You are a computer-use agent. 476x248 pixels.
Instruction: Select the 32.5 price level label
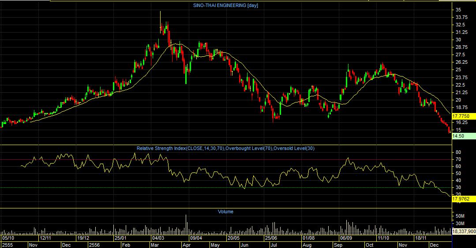(x=460, y=25)
